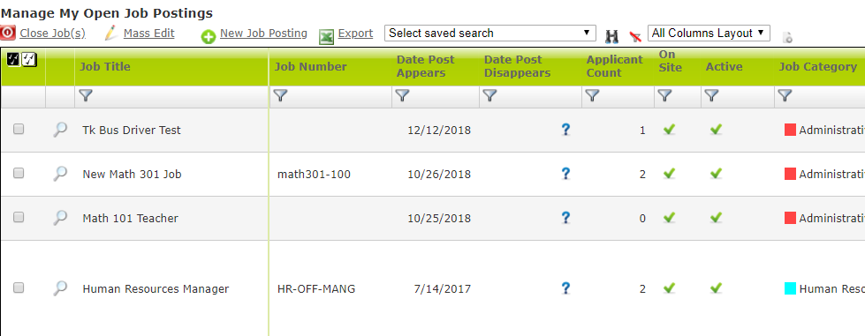Click question mark in Math 101 Teacher row
This screenshot has height=336, width=865.
(x=565, y=218)
